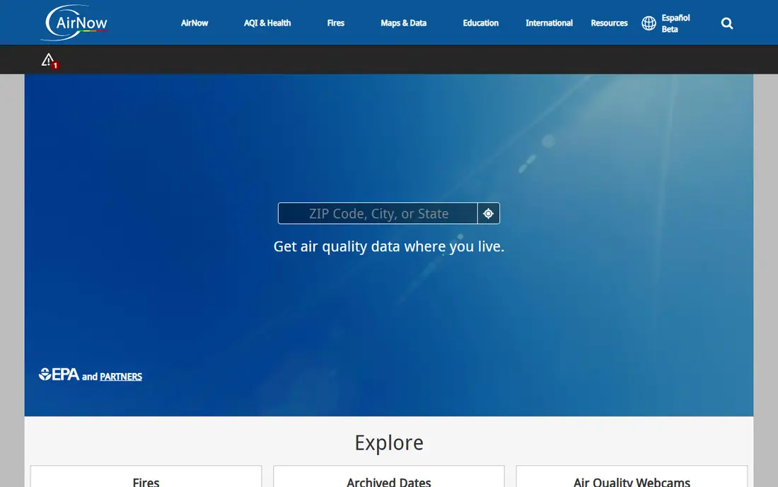The width and height of the screenshot is (778, 487).
Task: Open the AirNow menu item
Action: pos(194,23)
